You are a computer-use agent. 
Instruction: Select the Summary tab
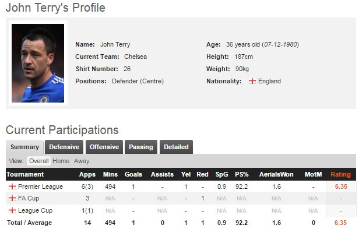24,147
